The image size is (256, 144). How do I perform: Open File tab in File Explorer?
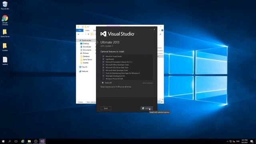tap(80, 30)
